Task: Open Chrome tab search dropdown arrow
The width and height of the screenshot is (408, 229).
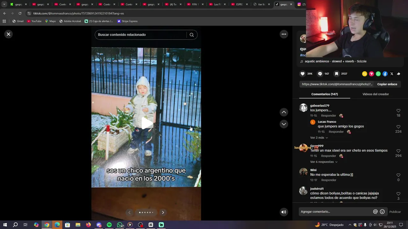Action: [x=4, y=4]
